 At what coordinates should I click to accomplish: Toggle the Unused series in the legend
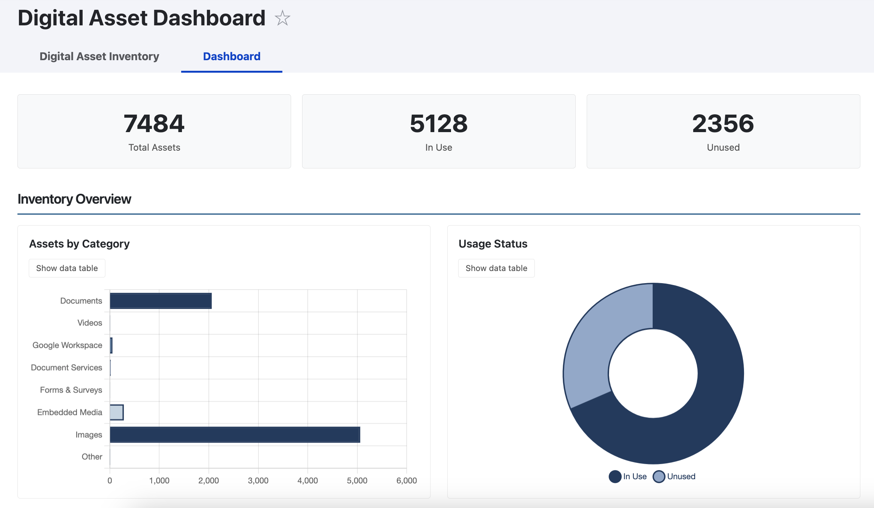pyautogui.click(x=675, y=477)
